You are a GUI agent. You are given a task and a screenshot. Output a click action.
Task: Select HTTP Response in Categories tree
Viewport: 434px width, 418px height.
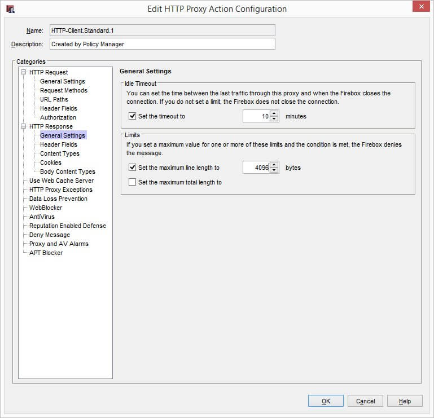coord(51,126)
